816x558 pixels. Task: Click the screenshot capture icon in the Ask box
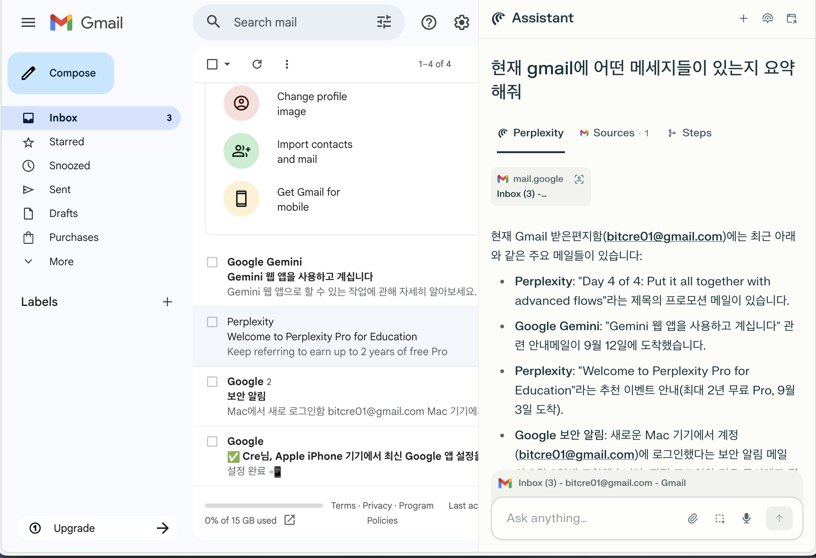pos(720,518)
